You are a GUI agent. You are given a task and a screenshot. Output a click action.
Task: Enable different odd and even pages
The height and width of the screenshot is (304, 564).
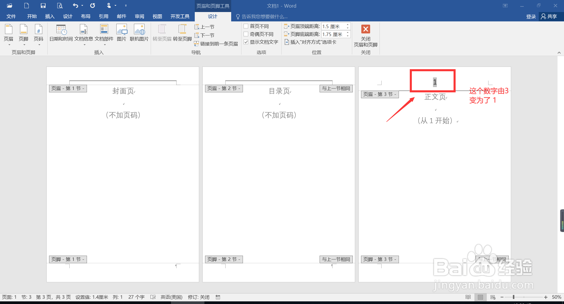(x=246, y=34)
